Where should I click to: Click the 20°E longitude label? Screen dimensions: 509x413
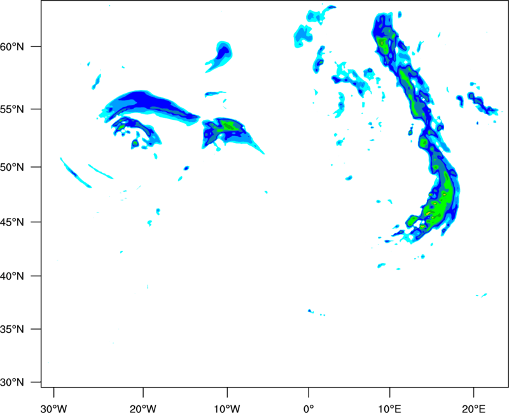click(473, 409)
